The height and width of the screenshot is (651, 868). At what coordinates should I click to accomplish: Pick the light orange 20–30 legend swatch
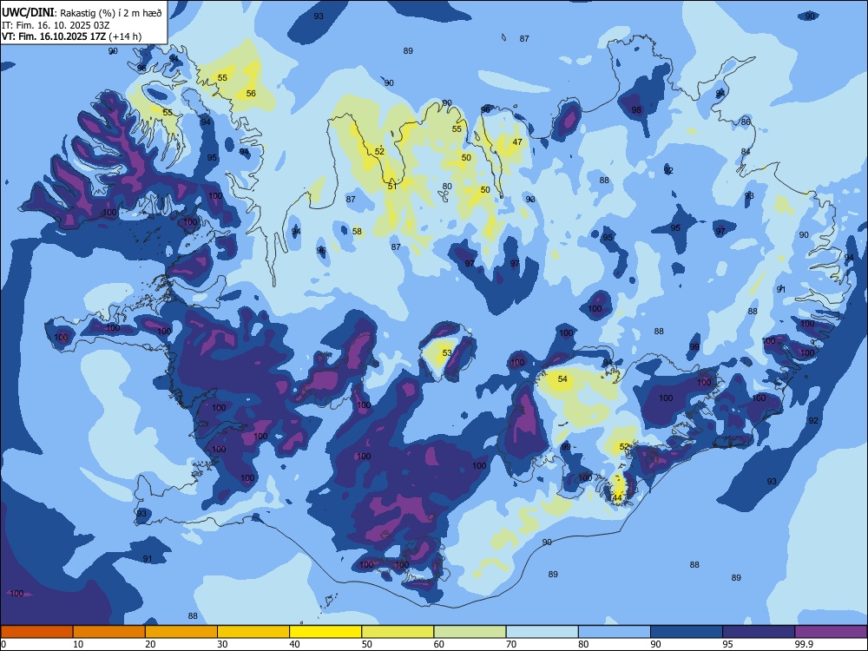coord(181,632)
